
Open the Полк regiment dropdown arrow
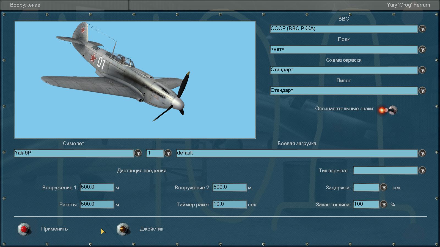tap(422, 49)
